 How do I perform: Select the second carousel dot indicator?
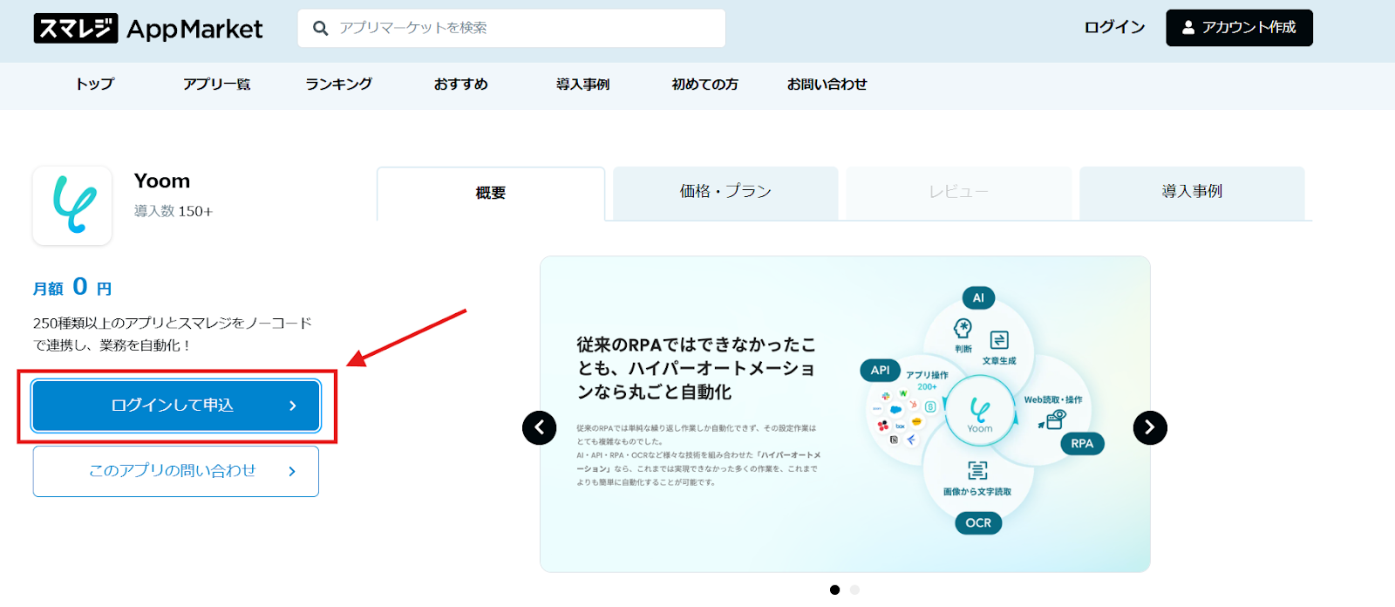854,590
